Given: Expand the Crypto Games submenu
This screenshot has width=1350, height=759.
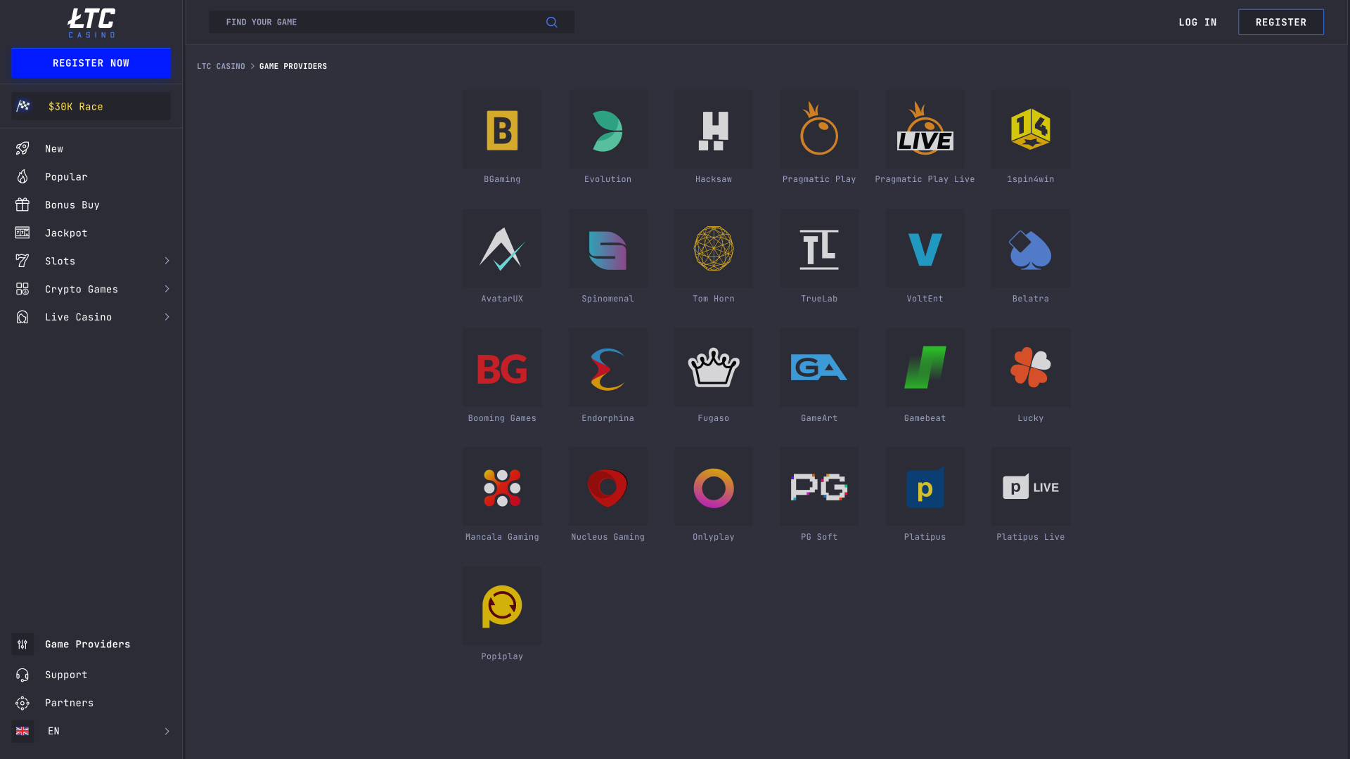Looking at the screenshot, I should click(x=167, y=289).
